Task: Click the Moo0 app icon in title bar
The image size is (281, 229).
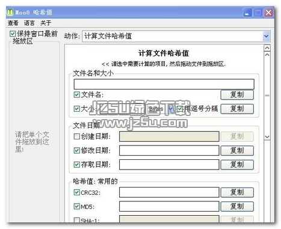Action: [10, 12]
